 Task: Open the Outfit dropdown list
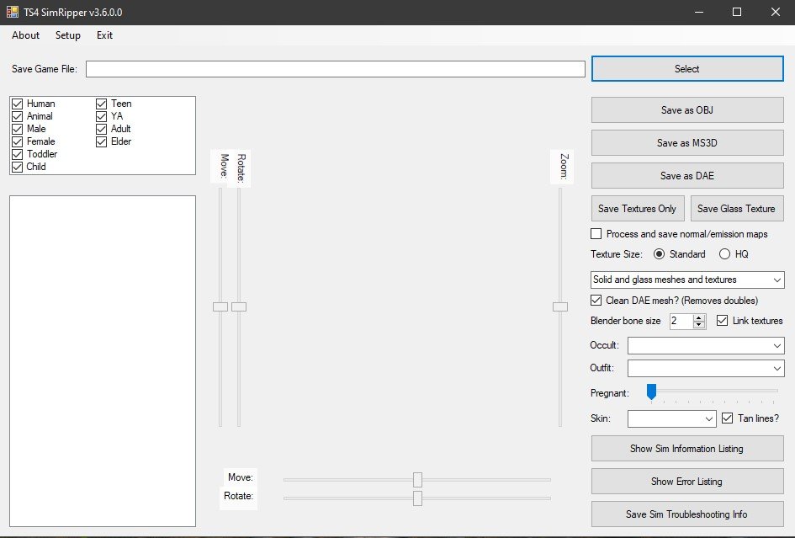coord(776,369)
